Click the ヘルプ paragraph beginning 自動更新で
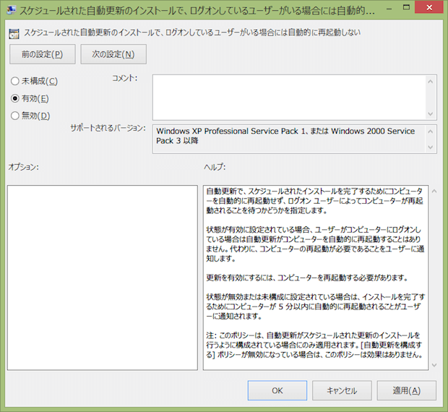This screenshot has width=448, height=412. [314, 201]
